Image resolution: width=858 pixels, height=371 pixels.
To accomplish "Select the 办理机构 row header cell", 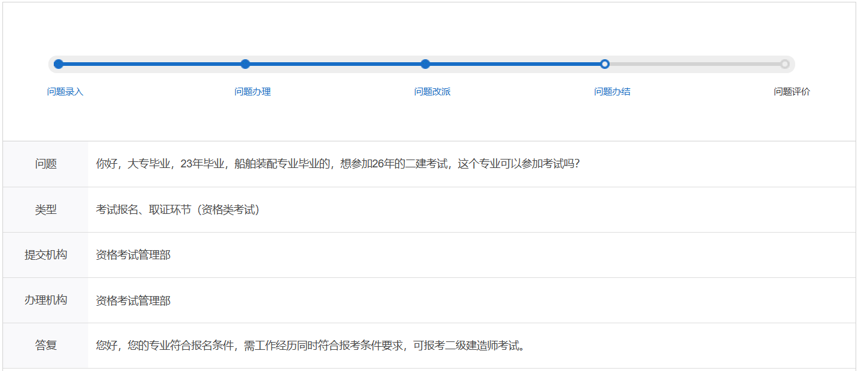I will (46, 300).
